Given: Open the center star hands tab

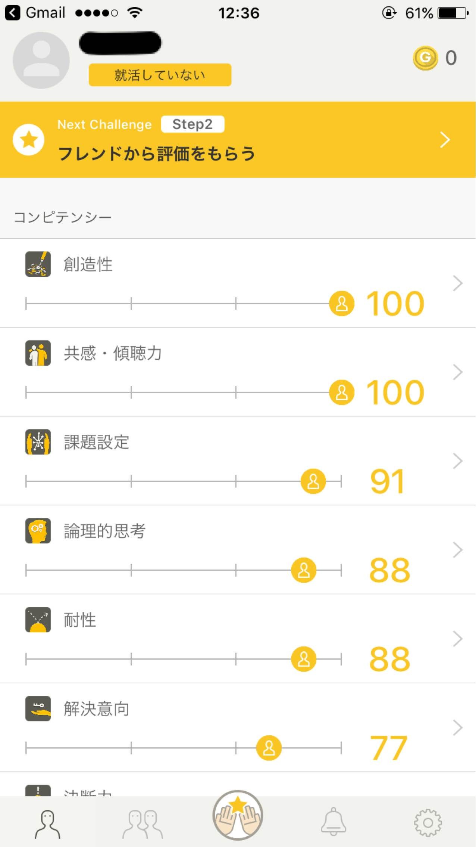Looking at the screenshot, I should 238,816.
